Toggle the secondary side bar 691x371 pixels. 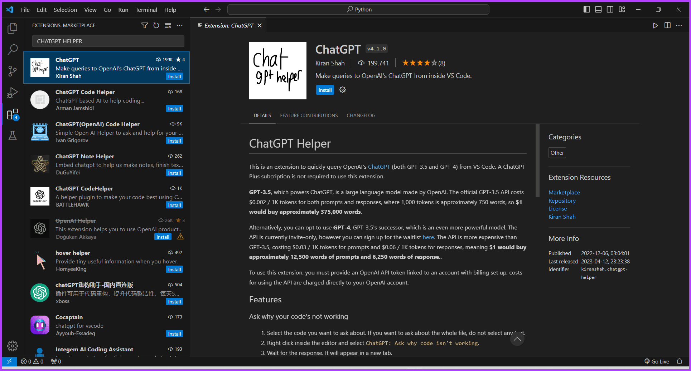click(x=610, y=9)
